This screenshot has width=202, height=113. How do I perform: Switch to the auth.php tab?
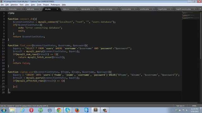pos(30,9)
